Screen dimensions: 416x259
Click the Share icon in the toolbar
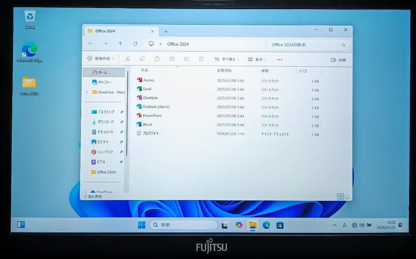(x=186, y=58)
